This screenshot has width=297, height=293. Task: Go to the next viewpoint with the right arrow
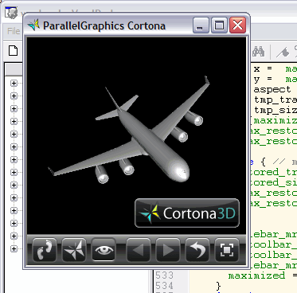point(168,250)
